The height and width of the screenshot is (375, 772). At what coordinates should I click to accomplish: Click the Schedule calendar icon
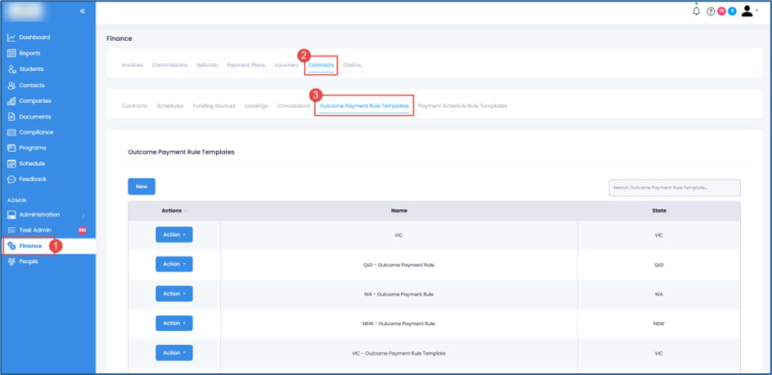(11, 163)
